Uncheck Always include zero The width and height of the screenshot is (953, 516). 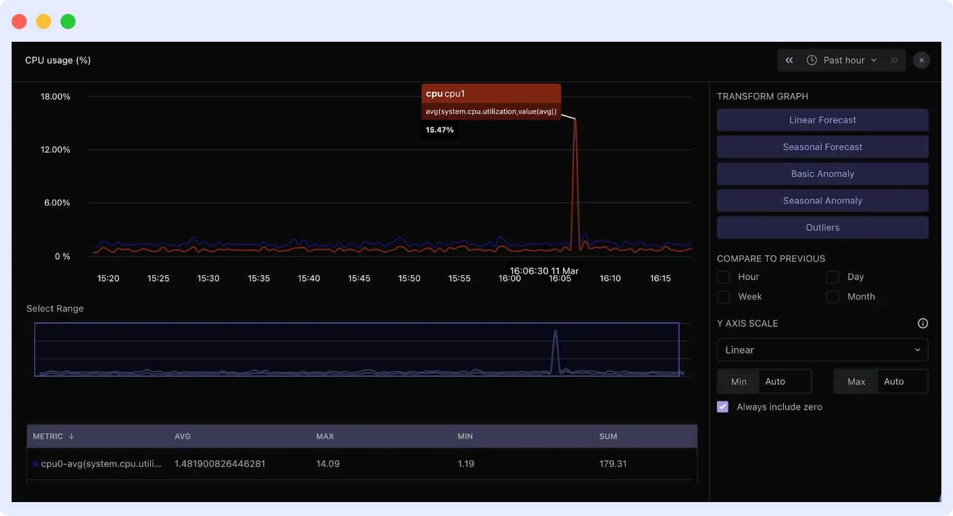coord(723,407)
